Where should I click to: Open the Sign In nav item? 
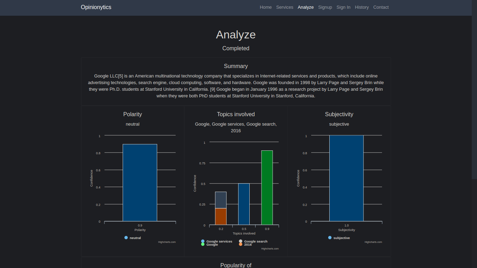click(x=343, y=7)
